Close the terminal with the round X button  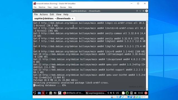click(x=147, y=11)
